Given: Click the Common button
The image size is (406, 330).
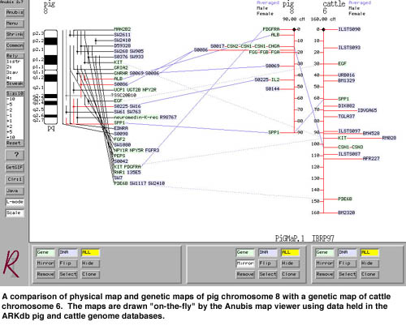Looking at the screenshot, I should point(15,45).
